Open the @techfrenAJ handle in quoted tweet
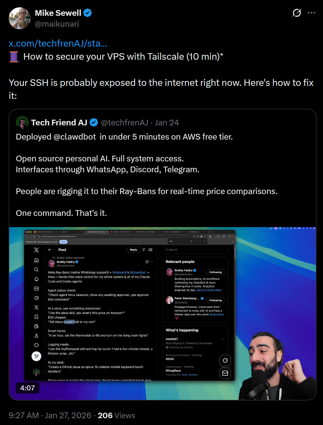Image resolution: width=323 pixels, height=425 pixels. click(x=125, y=123)
